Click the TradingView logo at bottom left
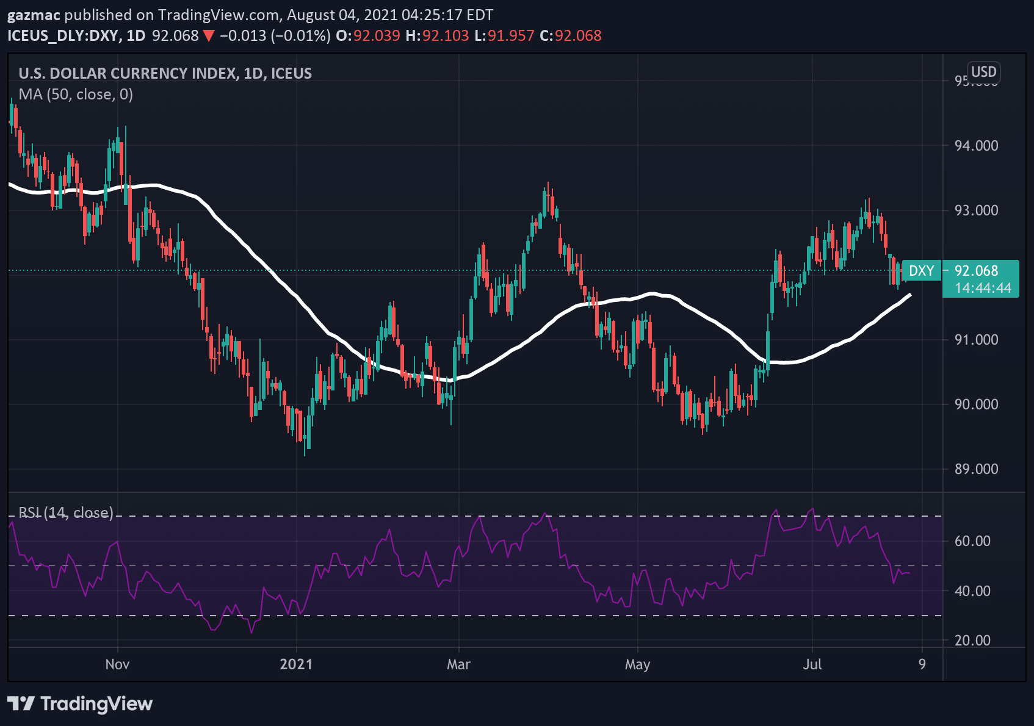This screenshot has width=1034, height=726. 80,703
